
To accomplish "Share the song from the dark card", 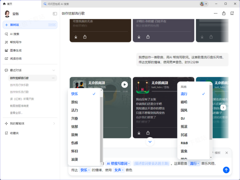I will click(x=148, y=133).
